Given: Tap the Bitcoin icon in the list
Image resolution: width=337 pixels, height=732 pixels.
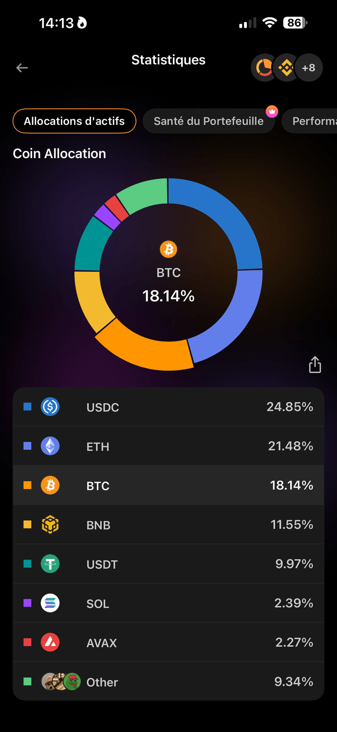Looking at the screenshot, I should [x=50, y=486].
